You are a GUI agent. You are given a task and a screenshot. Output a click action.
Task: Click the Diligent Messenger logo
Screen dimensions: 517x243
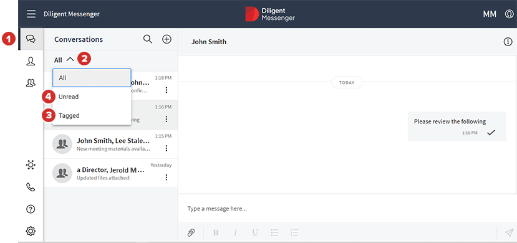click(x=270, y=14)
